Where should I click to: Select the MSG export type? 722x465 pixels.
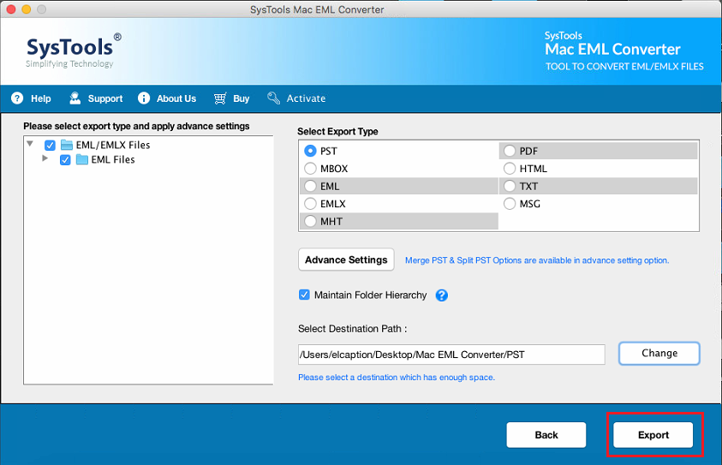pyautogui.click(x=510, y=204)
